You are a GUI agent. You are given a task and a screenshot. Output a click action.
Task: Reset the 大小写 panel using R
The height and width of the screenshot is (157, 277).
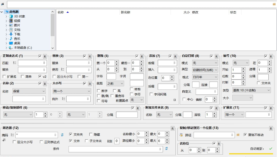(x=90, y=84)
